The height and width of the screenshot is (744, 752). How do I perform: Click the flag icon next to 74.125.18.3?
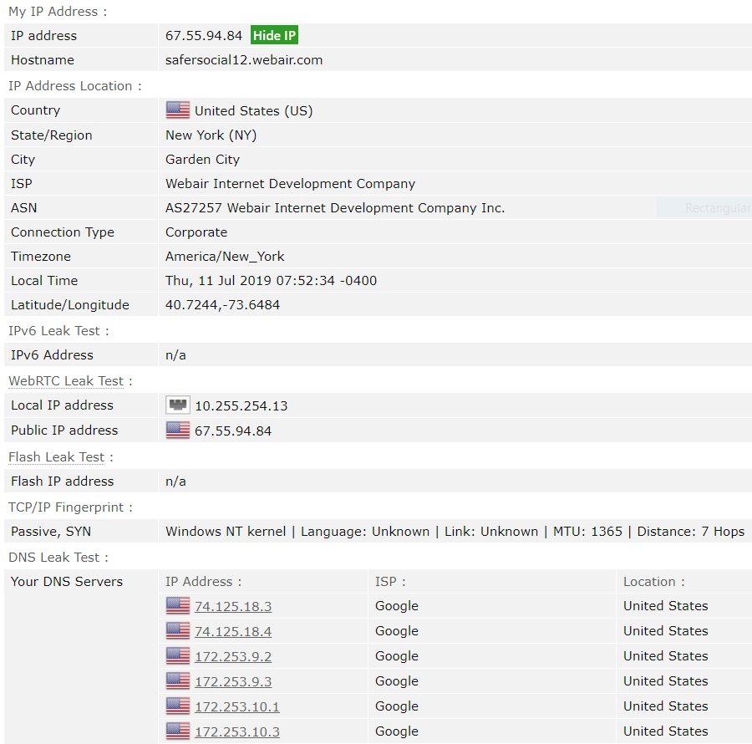(x=178, y=606)
